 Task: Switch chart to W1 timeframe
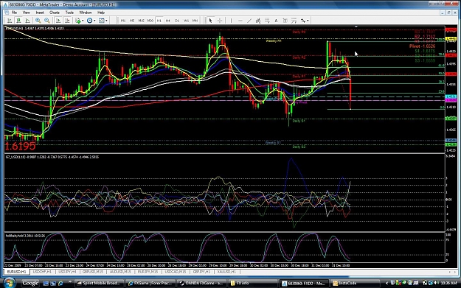(186, 21)
